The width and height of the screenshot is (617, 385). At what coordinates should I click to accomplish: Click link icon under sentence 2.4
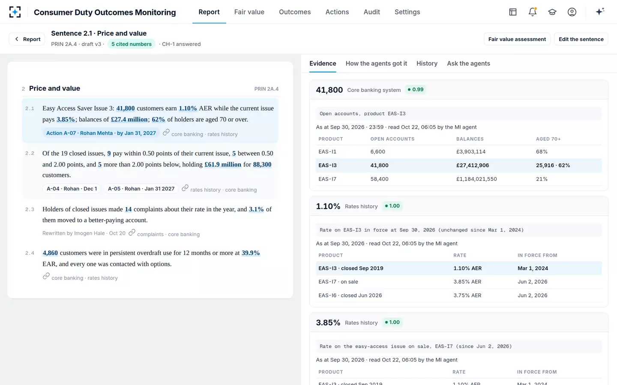[46, 276]
